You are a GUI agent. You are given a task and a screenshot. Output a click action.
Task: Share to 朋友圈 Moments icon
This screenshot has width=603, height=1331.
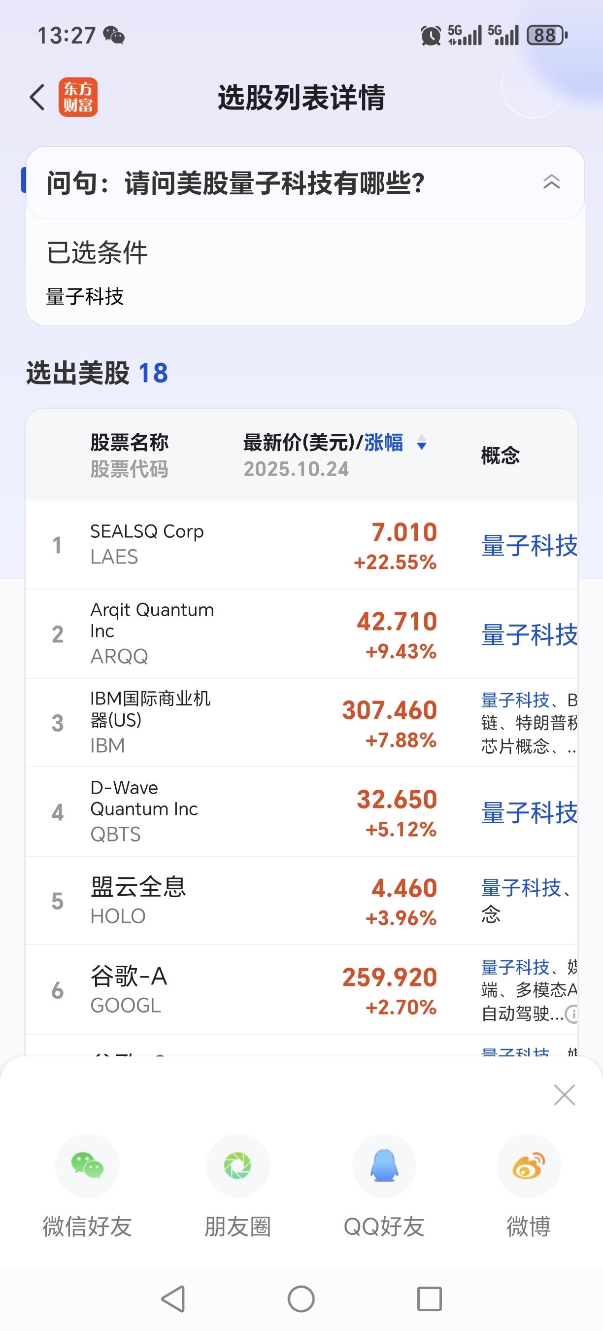click(x=237, y=1166)
